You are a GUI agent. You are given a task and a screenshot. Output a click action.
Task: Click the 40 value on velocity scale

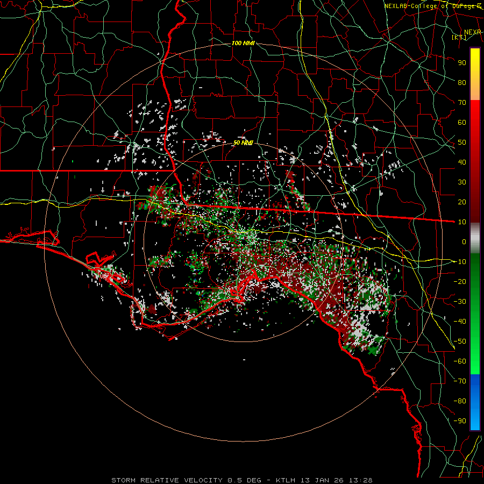click(462, 162)
